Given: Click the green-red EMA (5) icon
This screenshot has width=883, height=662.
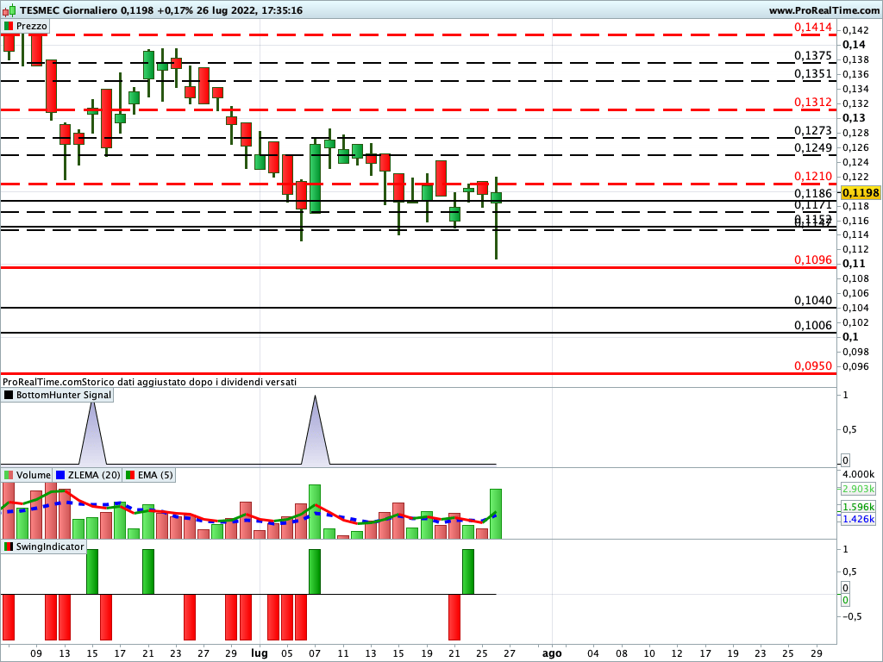Looking at the screenshot, I should pyautogui.click(x=130, y=475).
